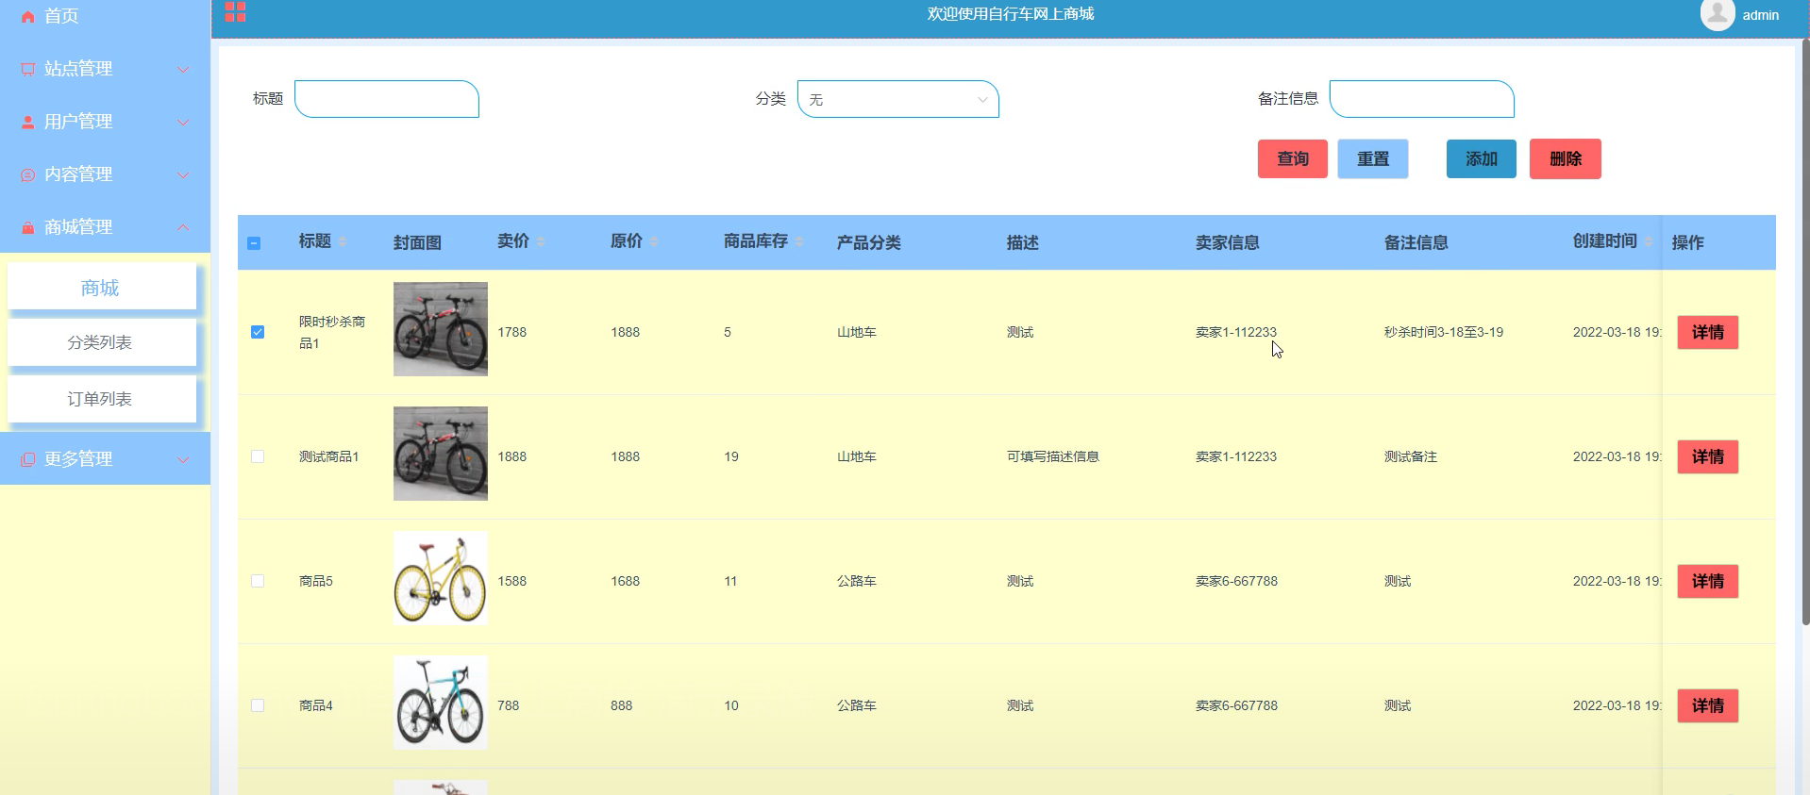
Task: Open yellow bike image of 商品5
Action: tap(441, 578)
